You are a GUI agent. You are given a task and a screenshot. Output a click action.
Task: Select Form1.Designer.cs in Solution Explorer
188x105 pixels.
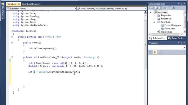point(173,25)
